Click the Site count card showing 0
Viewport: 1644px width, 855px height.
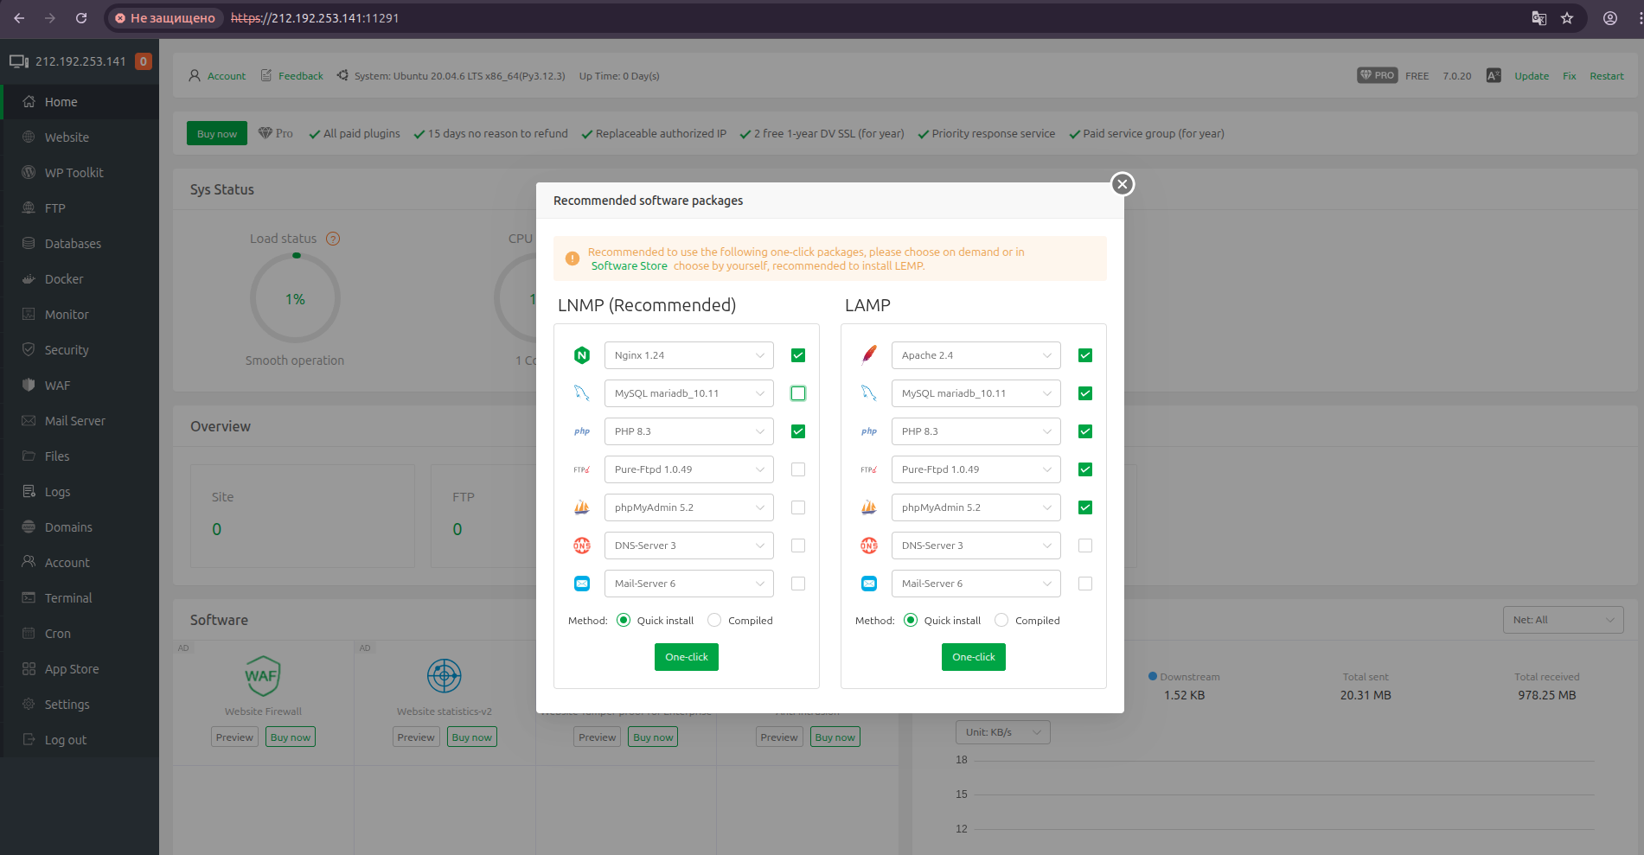[303, 515]
